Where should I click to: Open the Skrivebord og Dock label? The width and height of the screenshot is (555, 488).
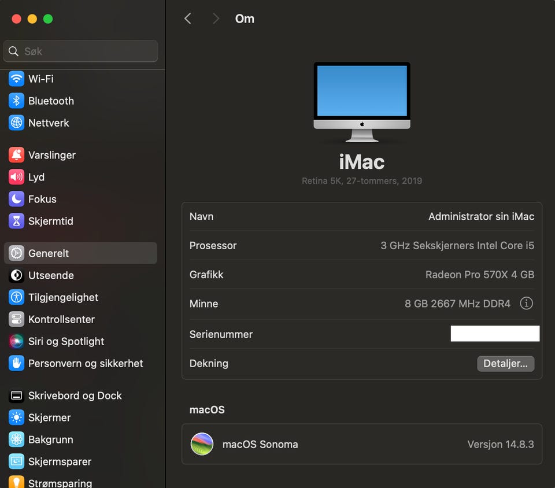point(75,395)
